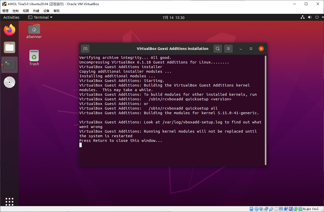
Task: Click the terminal window vertical scrollbar
Action: [265, 110]
